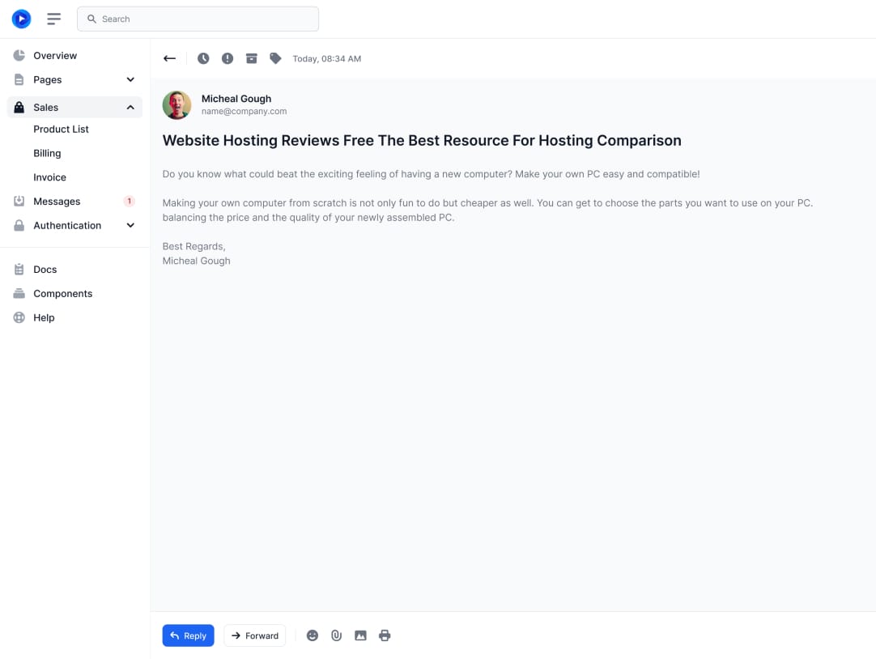
Task: Click in the Search field
Action: (x=202, y=19)
